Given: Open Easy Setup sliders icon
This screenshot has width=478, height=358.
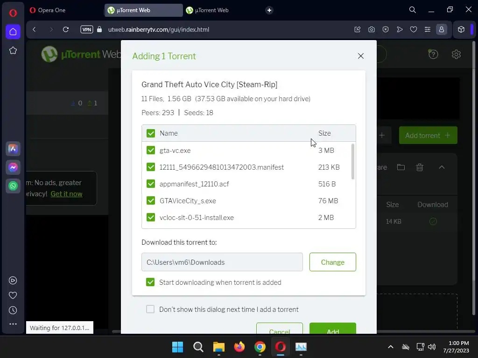Looking at the screenshot, I should click(428, 29).
